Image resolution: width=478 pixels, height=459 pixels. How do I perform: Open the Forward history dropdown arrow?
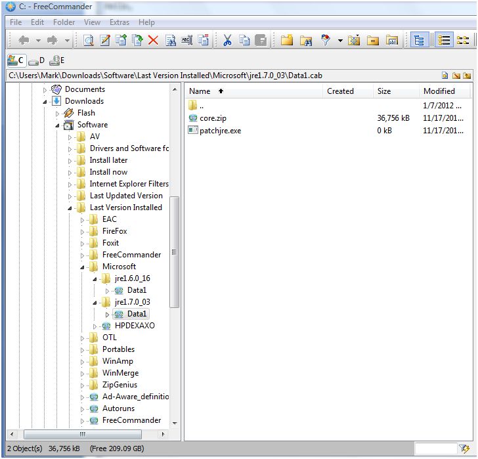tap(67, 40)
